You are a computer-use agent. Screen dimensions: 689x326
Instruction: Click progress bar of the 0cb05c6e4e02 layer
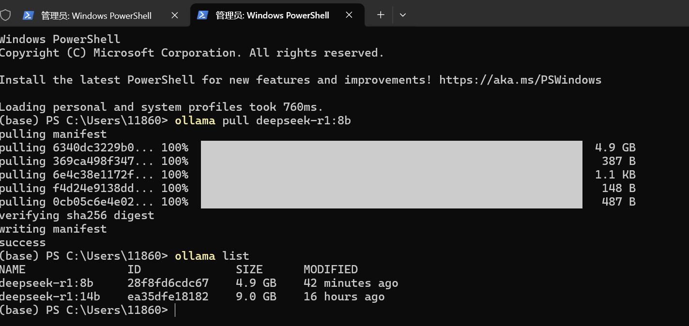391,202
